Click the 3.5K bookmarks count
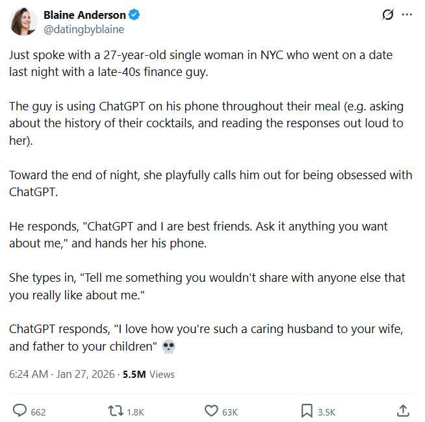This screenshot has width=425, height=422. pyautogui.click(x=326, y=412)
